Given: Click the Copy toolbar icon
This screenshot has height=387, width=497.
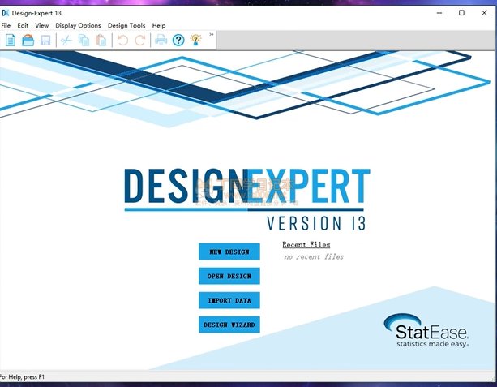Looking at the screenshot, I should pos(84,40).
